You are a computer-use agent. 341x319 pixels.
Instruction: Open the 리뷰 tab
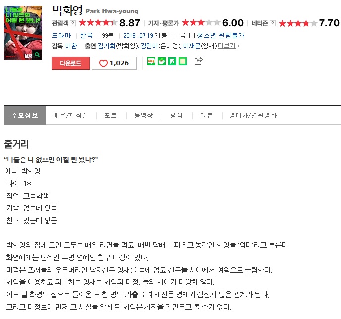(206, 115)
